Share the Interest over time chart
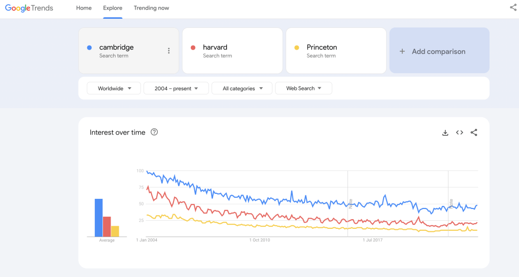The image size is (519, 277). (x=474, y=132)
